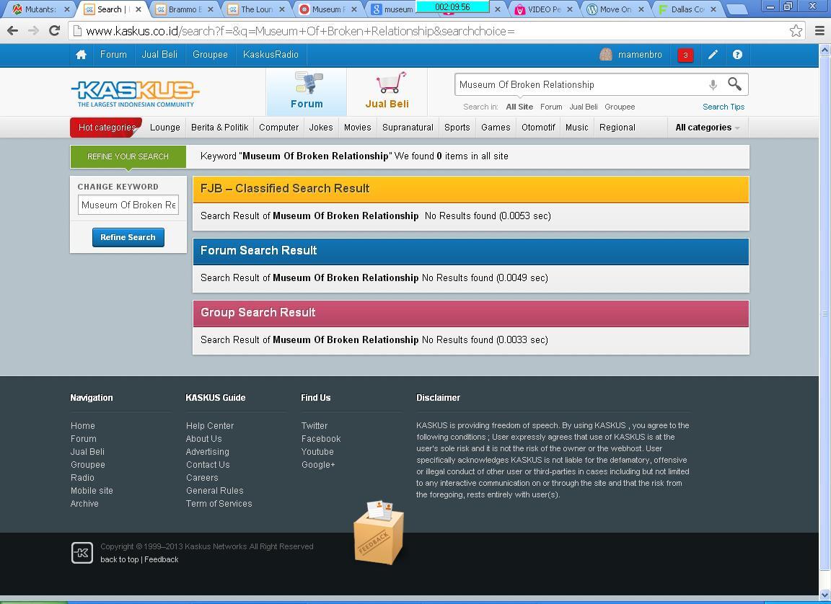
Task: Open the Otomotif category
Action: [538, 128]
